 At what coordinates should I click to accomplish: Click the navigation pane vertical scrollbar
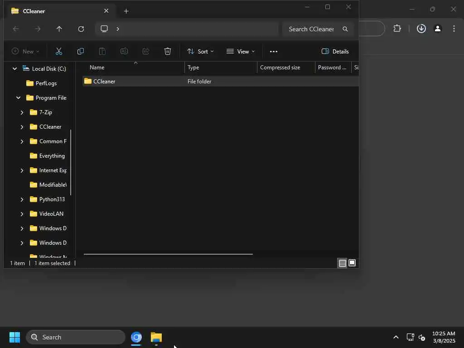click(71, 162)
